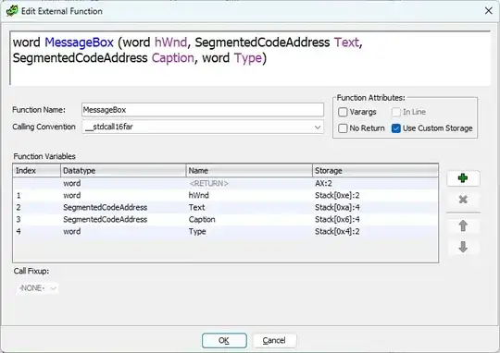Add a new function parameter with green plus

tap(463, 178)
